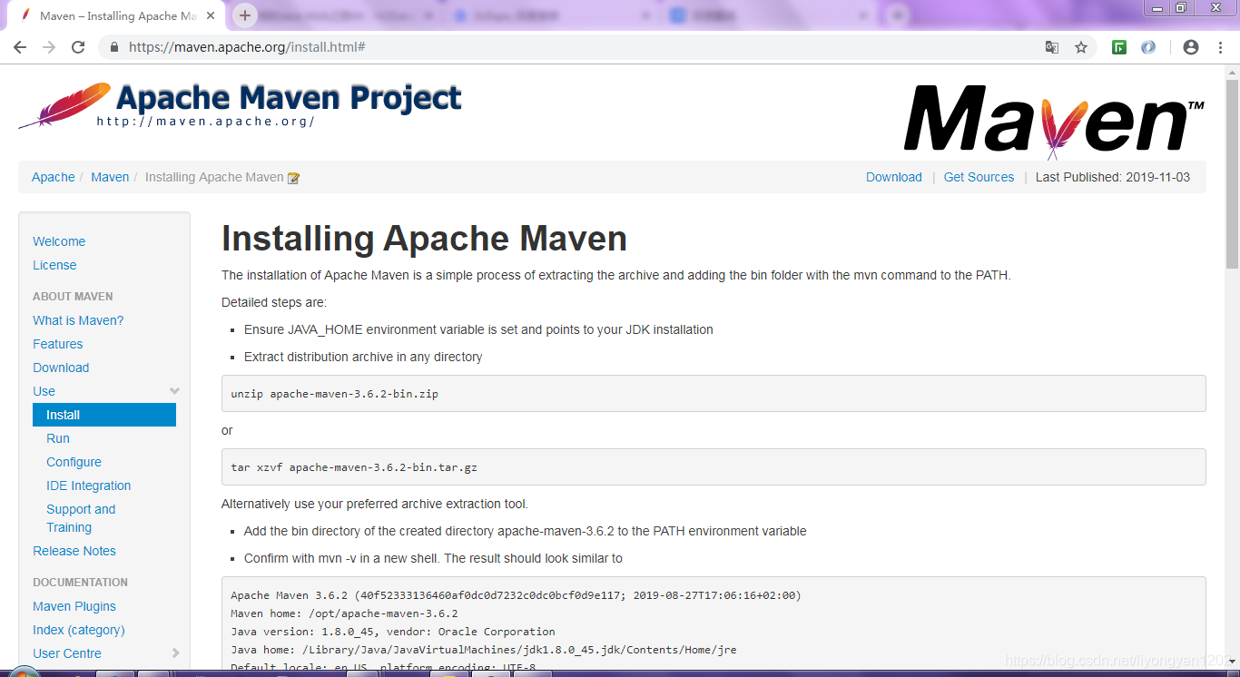Click the green extension icon in toolbar
1240x677 pixels.
pyautogui.click(x=1119, y=47)
